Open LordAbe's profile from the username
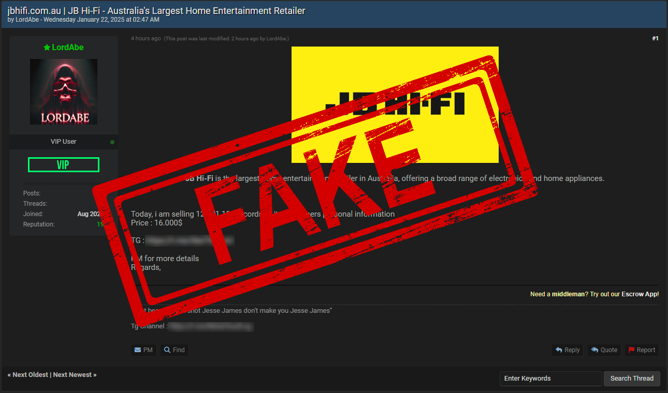This screenshot has width=668, height=393. tap(68, 47)
